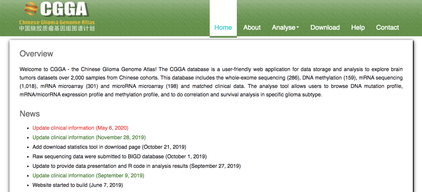The height and width of the screenshot is (192, 422).
Task: Click the Chinese-character subtitle under the logo
Action: click(57, 28)
